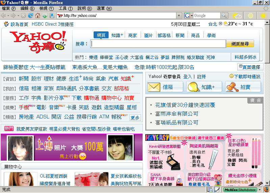Click the vertical scrollbar up arrow
270x193 pixels.
coord(267,22)
